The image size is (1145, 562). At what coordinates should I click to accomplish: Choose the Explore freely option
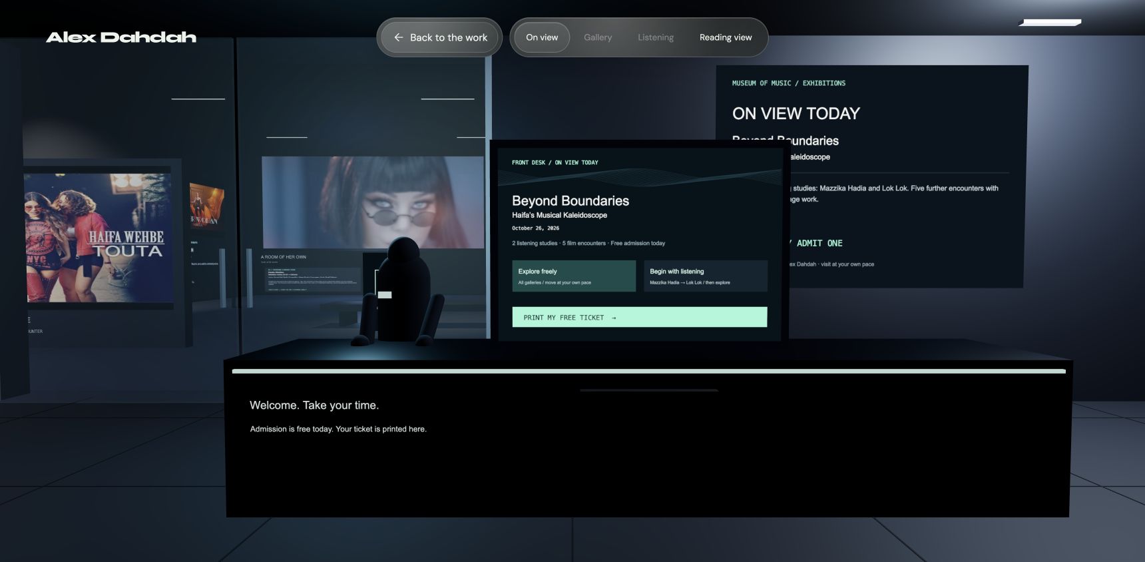pos(574,276)
